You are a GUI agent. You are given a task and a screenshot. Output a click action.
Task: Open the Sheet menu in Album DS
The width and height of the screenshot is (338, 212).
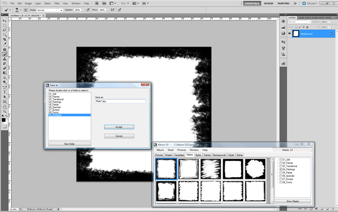(x=170, y=150)
